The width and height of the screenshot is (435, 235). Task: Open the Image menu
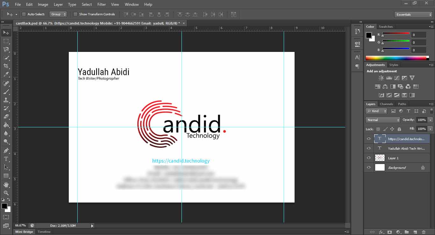(43, 4)
